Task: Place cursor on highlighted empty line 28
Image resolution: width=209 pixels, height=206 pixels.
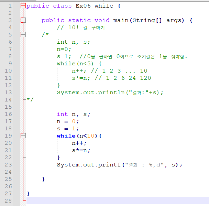Action: (x=118, y=201)
